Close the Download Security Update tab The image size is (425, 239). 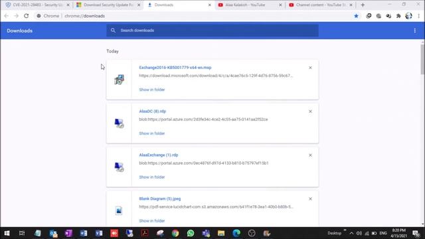pos(139,5)
